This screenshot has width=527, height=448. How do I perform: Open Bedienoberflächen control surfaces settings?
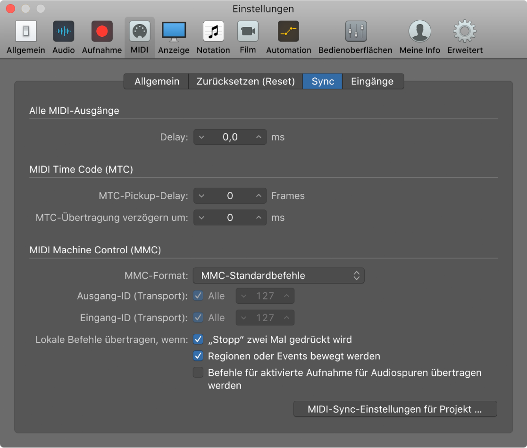(x=355, y=37)
